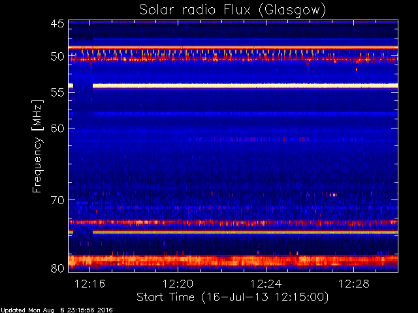Click the 'Start Time (16-Jul-13 12:15:00)' label
Viewport: 418px width, 313px height.
(x=233, y=297)
